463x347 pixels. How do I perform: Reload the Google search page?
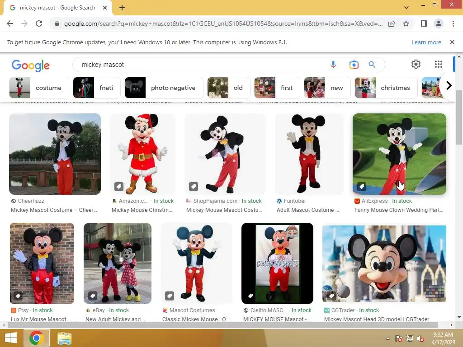[39, 23]
